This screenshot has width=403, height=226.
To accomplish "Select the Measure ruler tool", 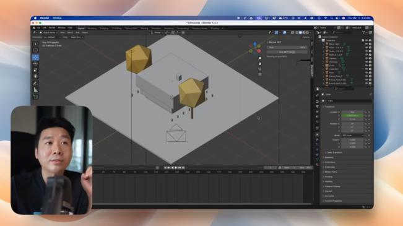I will pyautogui.click(x=35, y=90).
